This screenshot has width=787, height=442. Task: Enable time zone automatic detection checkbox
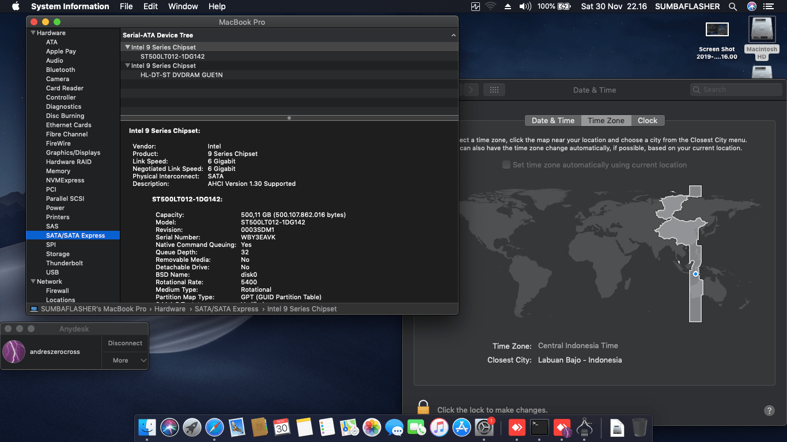506,165
